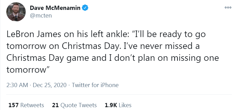Click the blue verified checkmark badge
The height and width of the screenshot is (110, 235).
click(x=85, y=8)
